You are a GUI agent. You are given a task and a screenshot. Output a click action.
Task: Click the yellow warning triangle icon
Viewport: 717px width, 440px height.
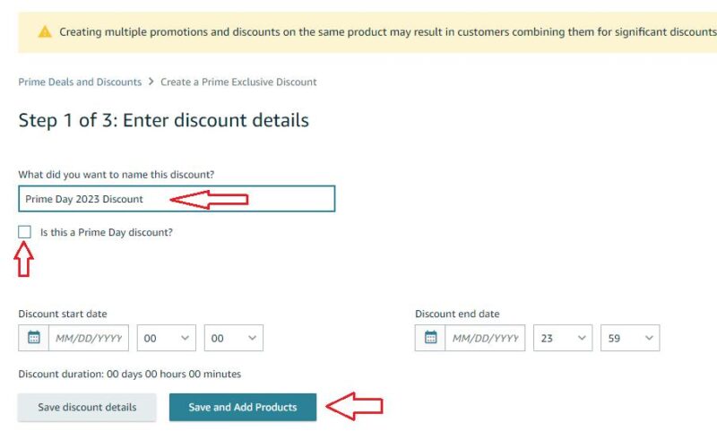click(45, 32)
